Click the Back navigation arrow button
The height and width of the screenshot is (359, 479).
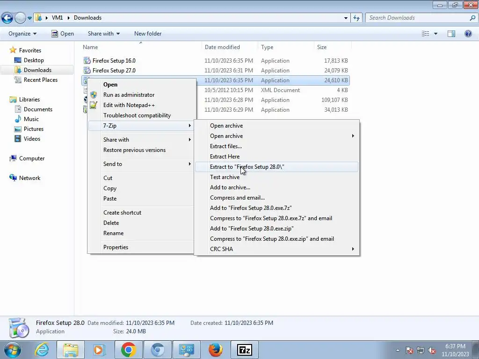pos(7,18)
